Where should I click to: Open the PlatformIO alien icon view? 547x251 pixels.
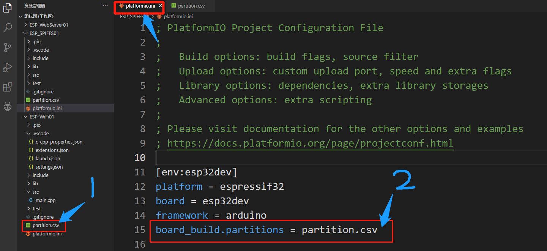click(8, 107)
